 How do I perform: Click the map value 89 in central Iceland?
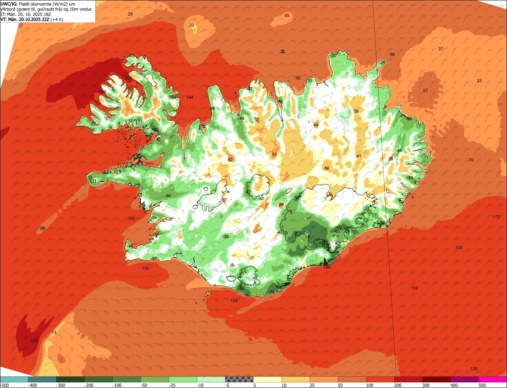[281, 205]
